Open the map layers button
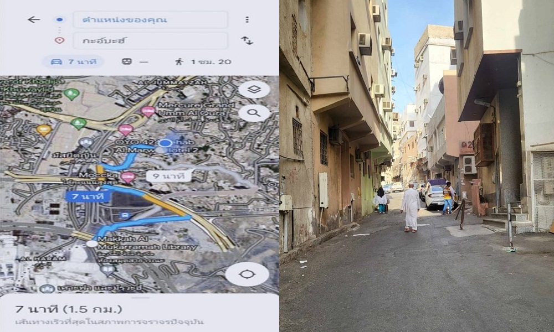This screenshot has width=554, height=332. point(254,90)
